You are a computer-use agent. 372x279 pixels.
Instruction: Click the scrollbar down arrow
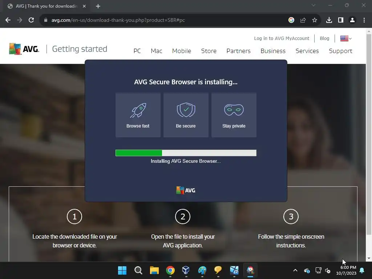369,258
